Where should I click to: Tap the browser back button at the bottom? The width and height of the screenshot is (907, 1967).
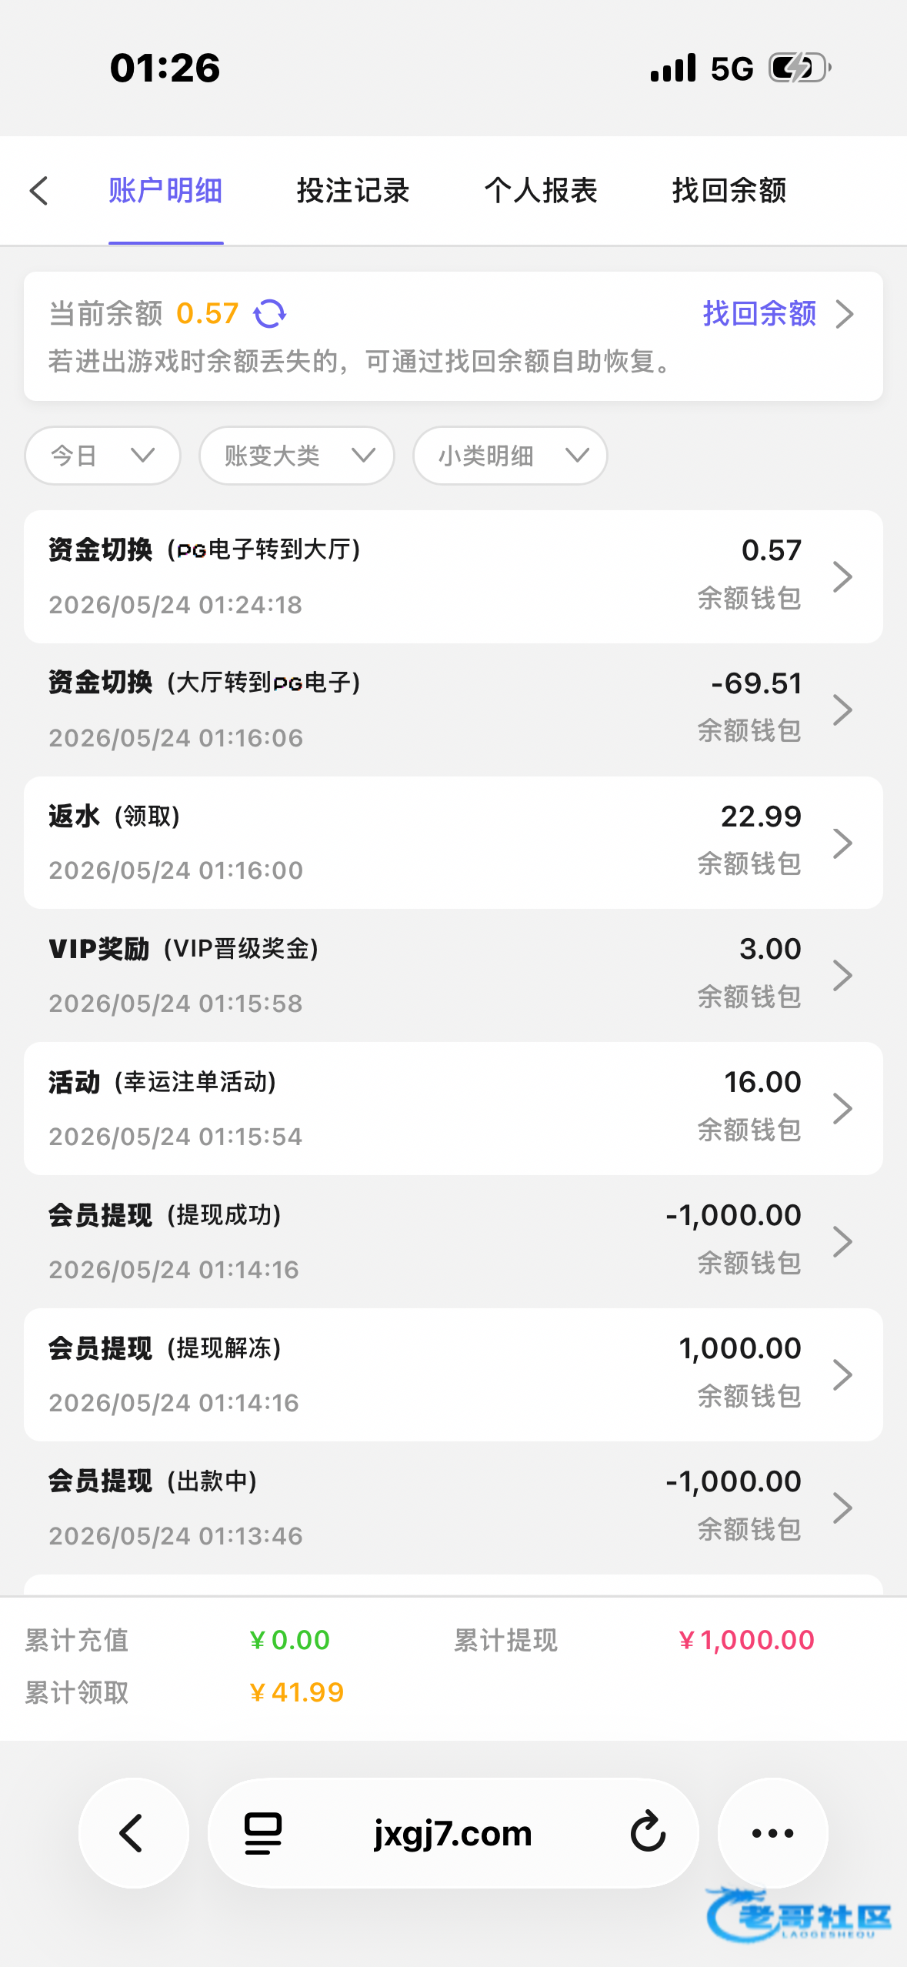point(133,1833)
